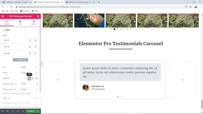The width and height of the screenshot is (203, 114).
Task: Select the first image carousel dot
Action: point(111,29)
